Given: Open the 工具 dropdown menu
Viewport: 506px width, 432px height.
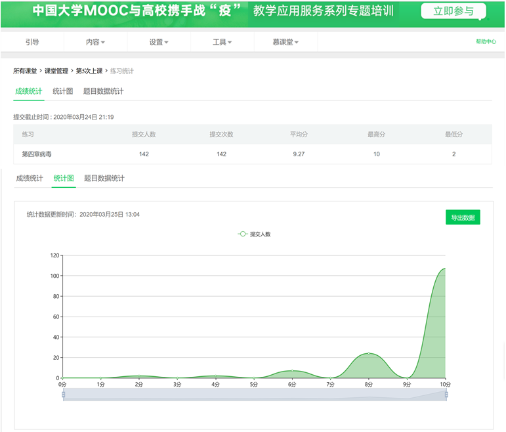Looking at the screenshot, I should click(x=222, y=42).
